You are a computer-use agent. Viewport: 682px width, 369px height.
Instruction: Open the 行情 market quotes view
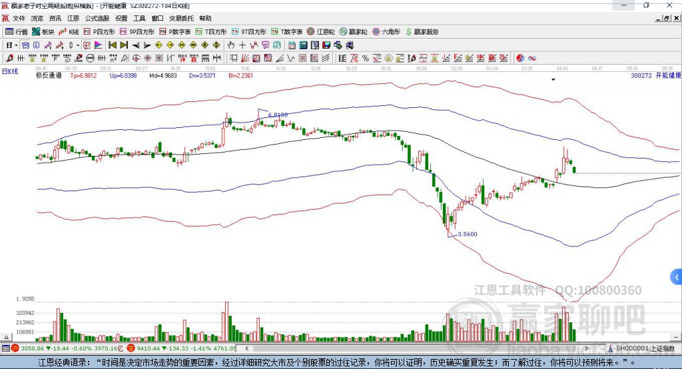click(16, 32)
